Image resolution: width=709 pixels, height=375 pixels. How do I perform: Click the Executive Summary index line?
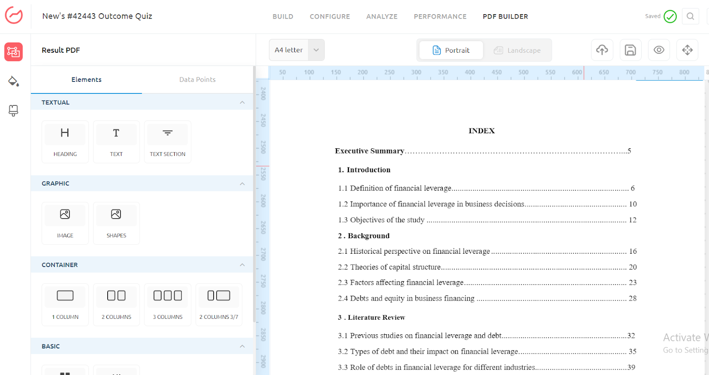point(483,151)
